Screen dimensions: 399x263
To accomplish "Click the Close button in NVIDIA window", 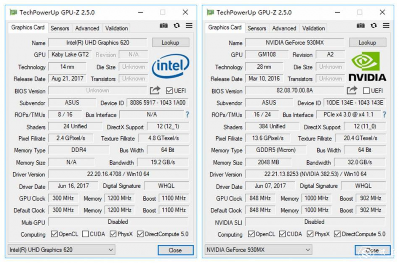I will tap(372, 250).
